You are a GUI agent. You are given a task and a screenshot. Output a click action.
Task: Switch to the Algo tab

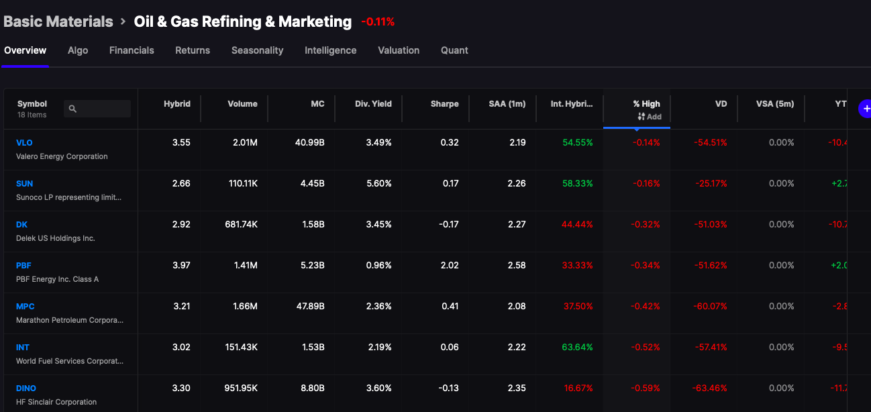[x=78, y=50]
